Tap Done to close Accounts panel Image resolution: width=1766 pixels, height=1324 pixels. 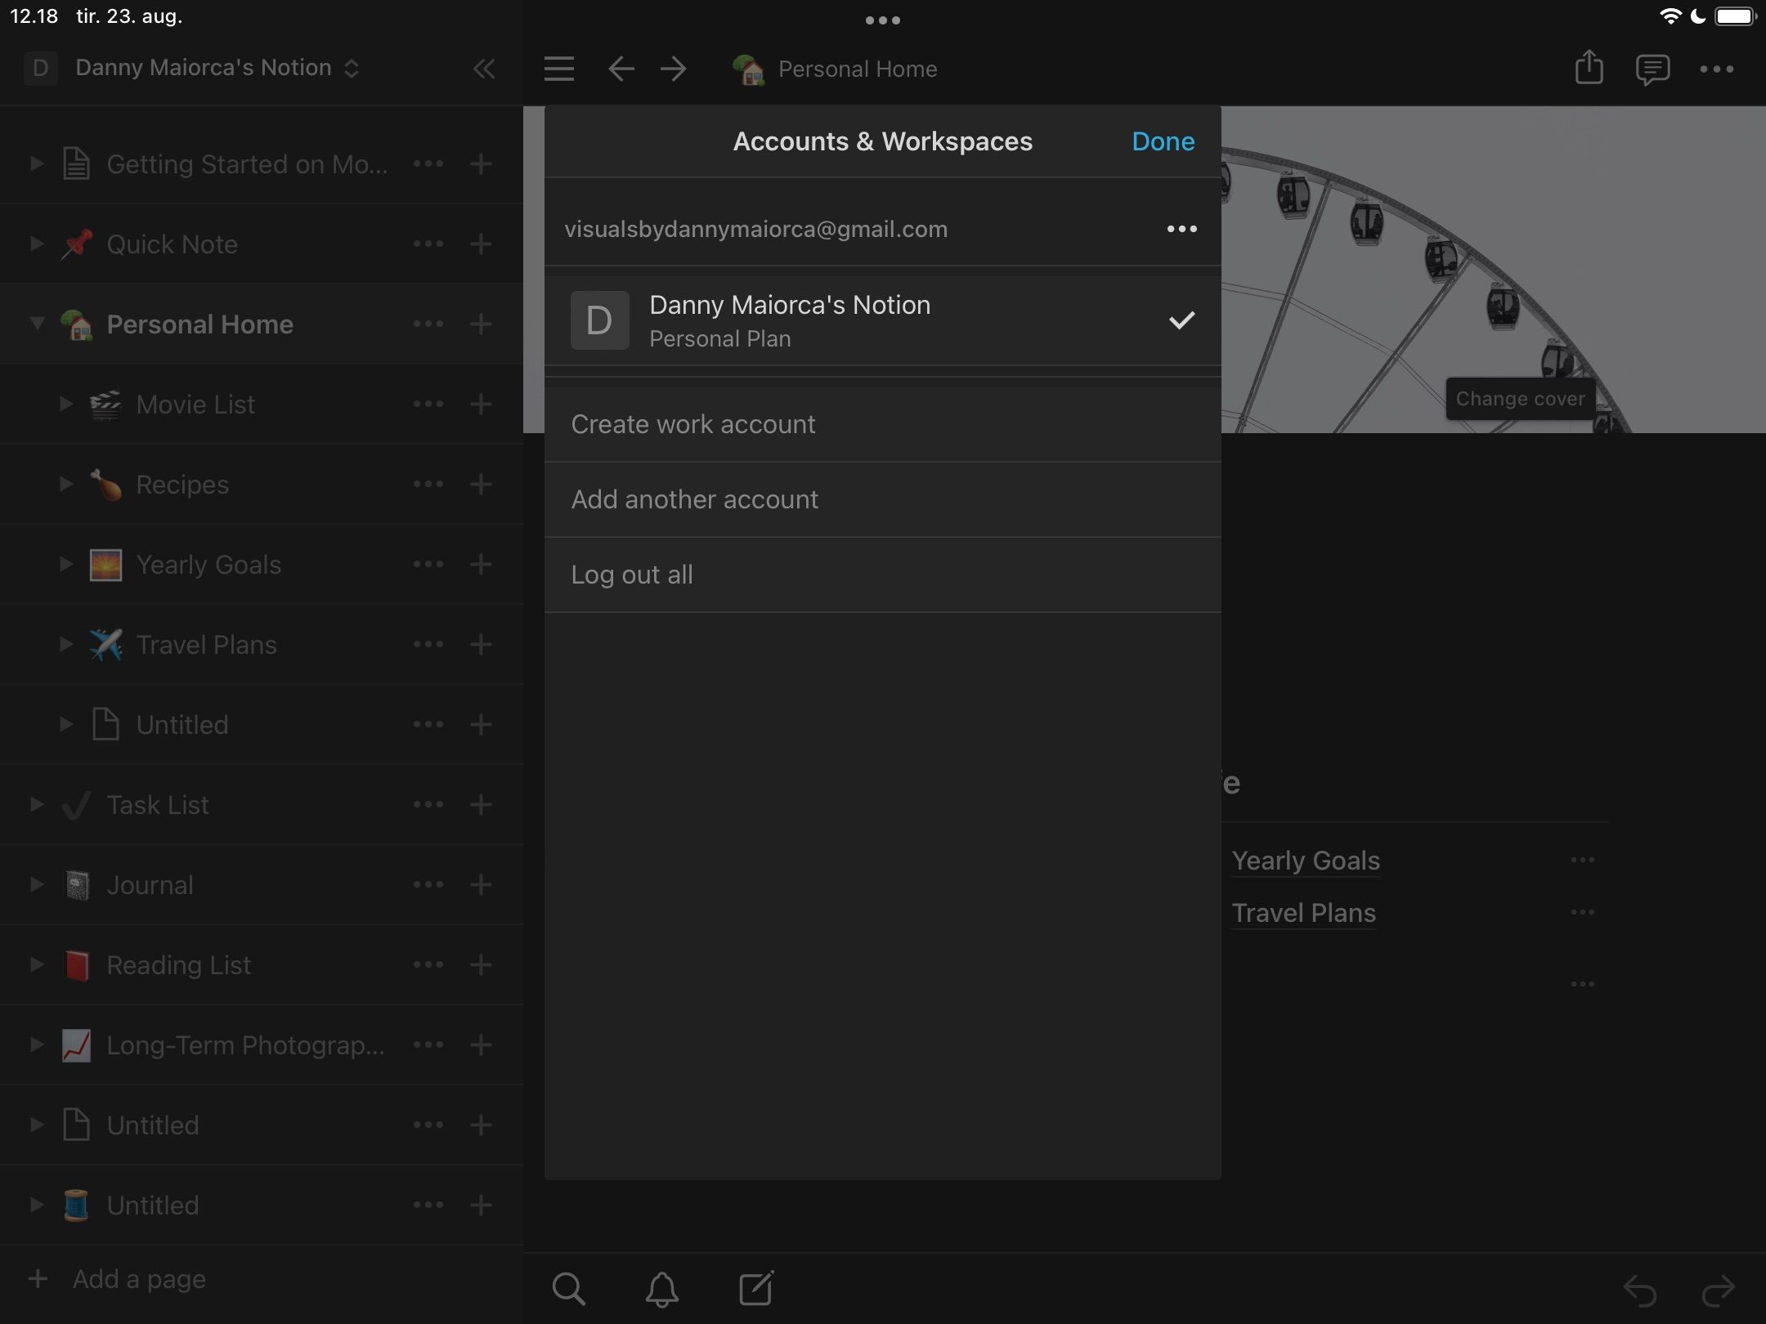coord(1163,141)
